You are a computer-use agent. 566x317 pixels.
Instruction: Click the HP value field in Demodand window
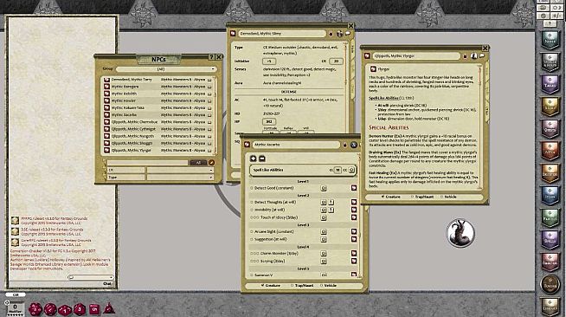(269, 121)
